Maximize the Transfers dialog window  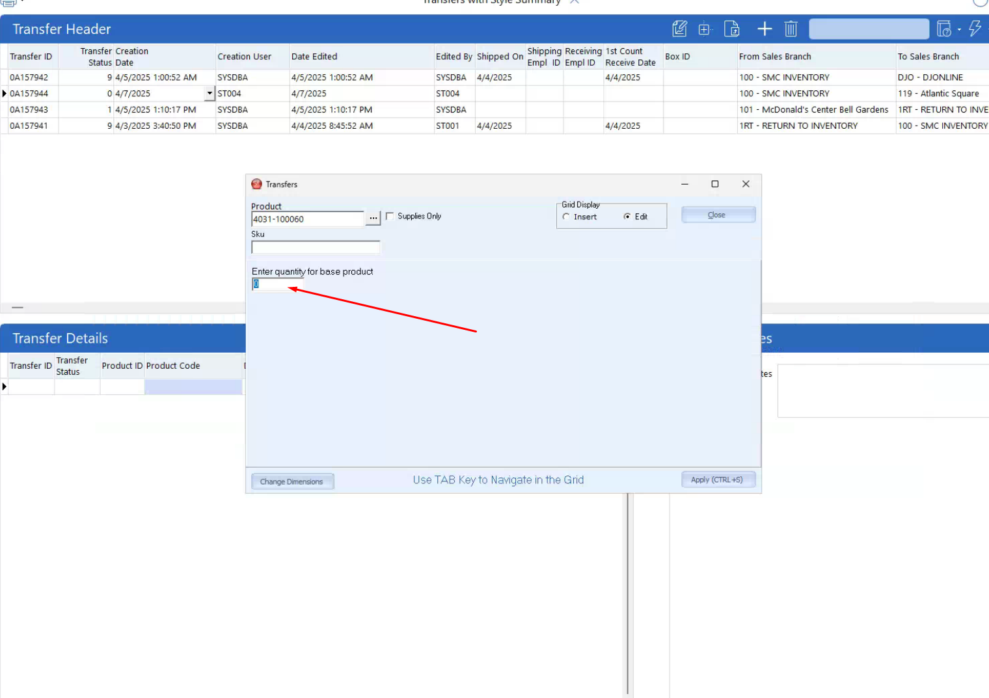715,184
